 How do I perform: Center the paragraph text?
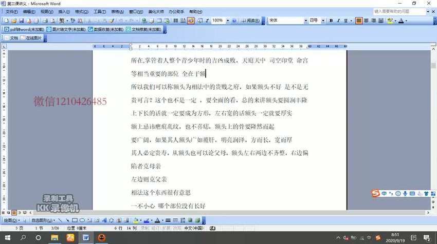point(366,21)
